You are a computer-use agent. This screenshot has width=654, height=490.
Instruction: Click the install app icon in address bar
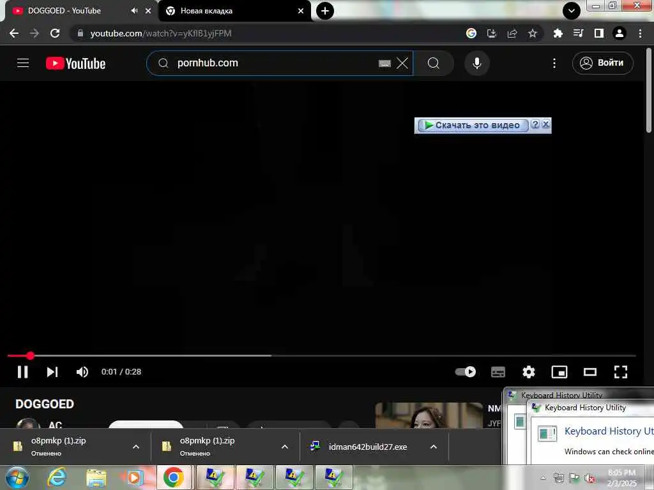(x=492, y=33)
